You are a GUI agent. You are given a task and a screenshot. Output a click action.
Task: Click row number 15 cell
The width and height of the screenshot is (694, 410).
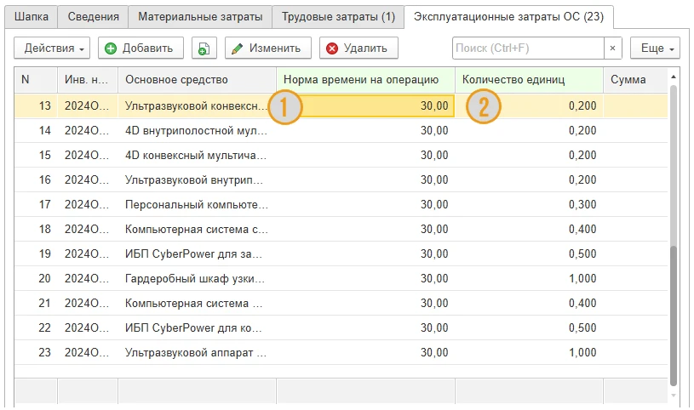pos(36,156)
